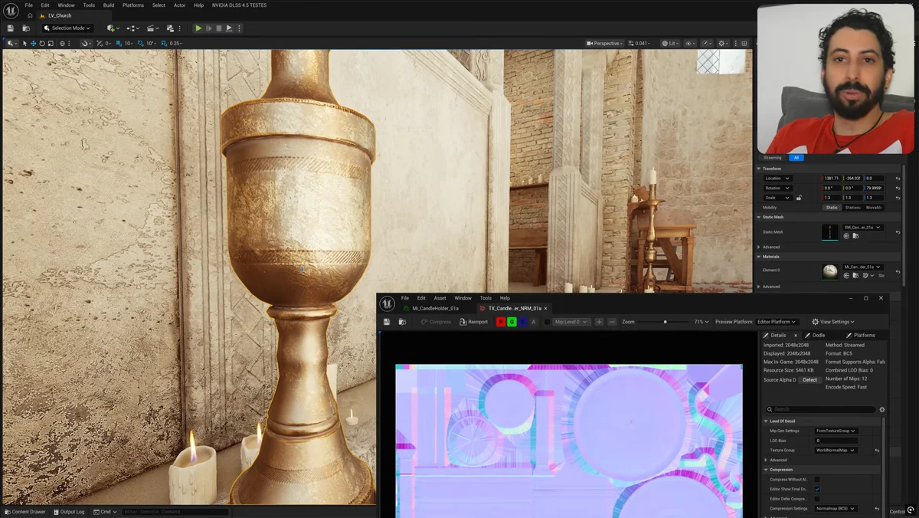Open the File menu in main editor

[28, 5]
